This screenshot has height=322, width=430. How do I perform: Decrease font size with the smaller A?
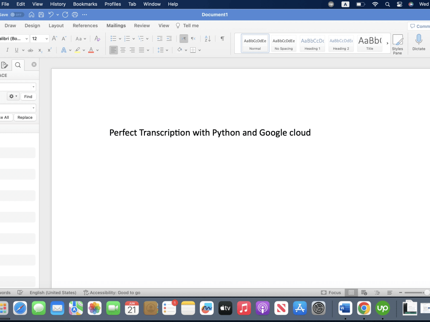tap(64, 39)
